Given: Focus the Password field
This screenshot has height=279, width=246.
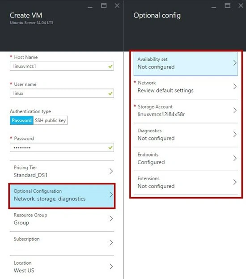Looking at the screenshot, I should click(x=62, y=148).
